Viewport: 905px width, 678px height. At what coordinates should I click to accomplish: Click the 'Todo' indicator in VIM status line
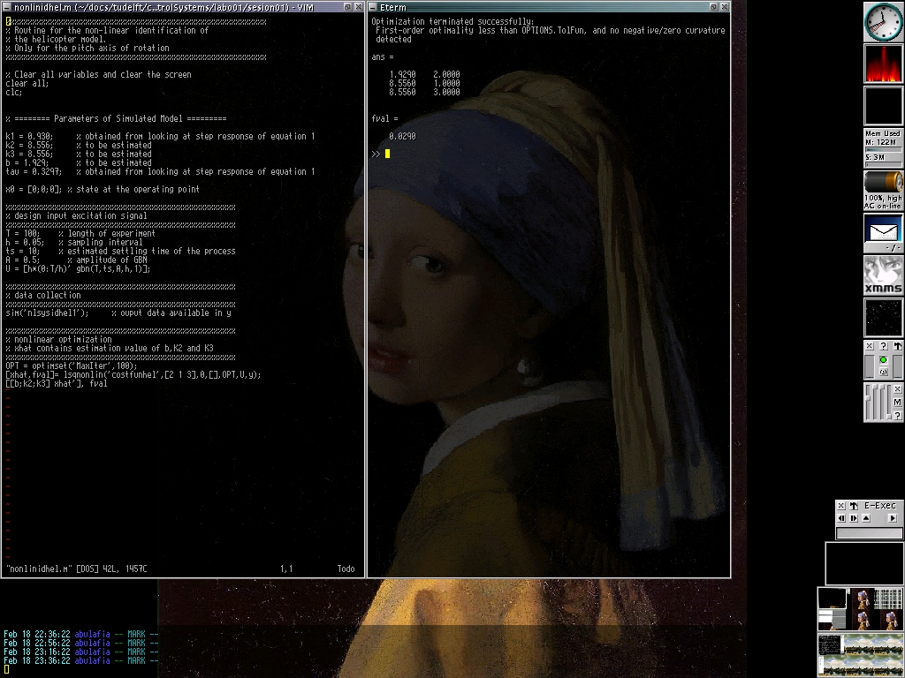[346, 569]
